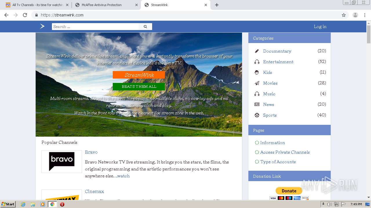Click the volume tray icon
Screen dimensions: 371x208
point(330,204)
